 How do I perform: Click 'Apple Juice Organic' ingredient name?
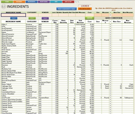pos(8,44)
